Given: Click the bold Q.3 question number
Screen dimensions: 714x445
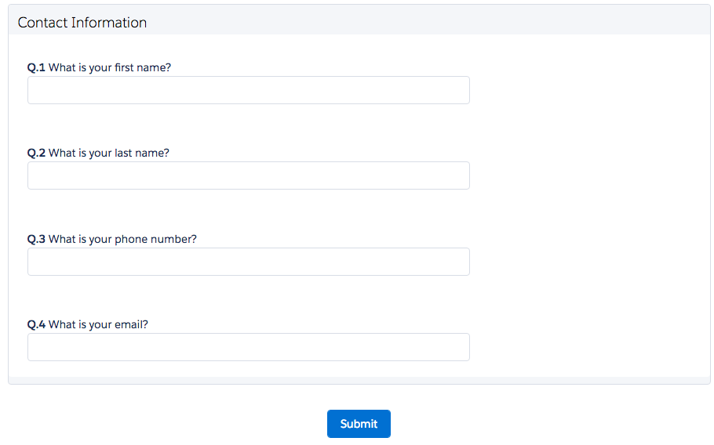Looking at the screenshot, I should coord(37,239).
